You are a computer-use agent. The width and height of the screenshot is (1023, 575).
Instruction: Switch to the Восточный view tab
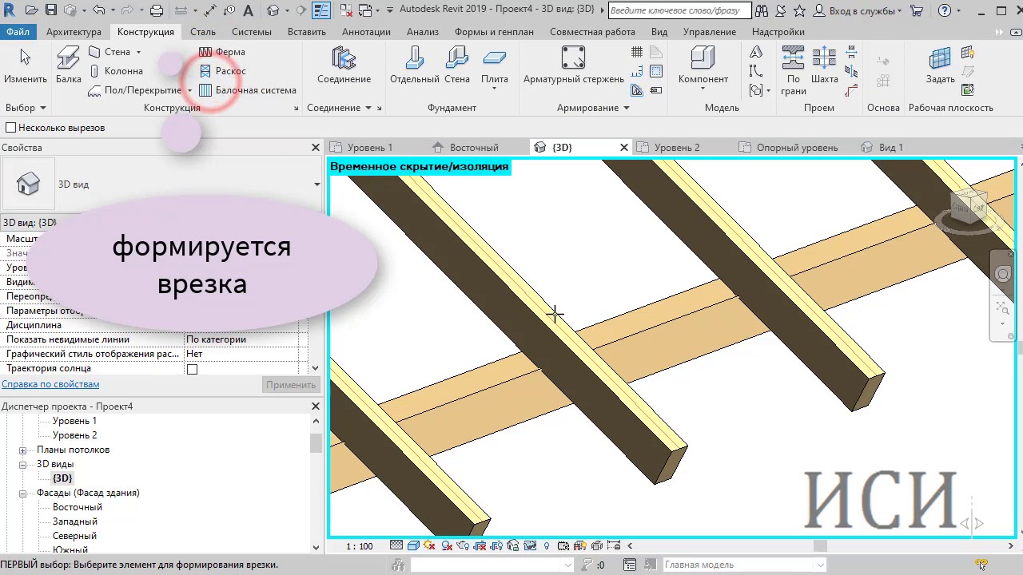tap(473, 148)
